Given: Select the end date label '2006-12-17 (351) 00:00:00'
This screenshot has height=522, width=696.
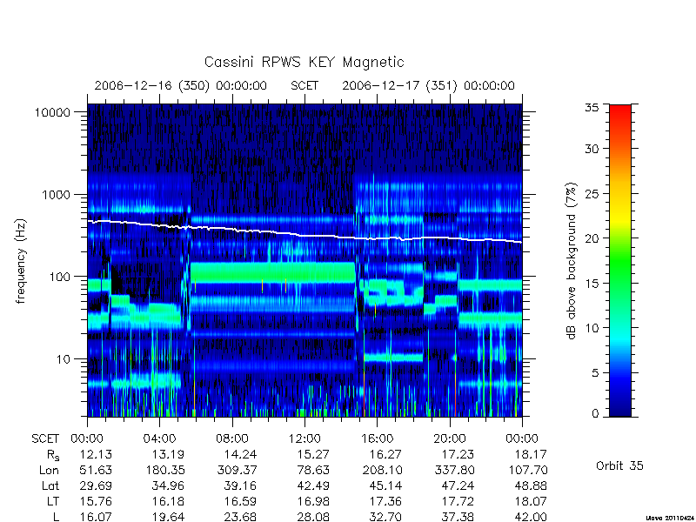Looking at the screenshot, I should [x=428, y=85].
